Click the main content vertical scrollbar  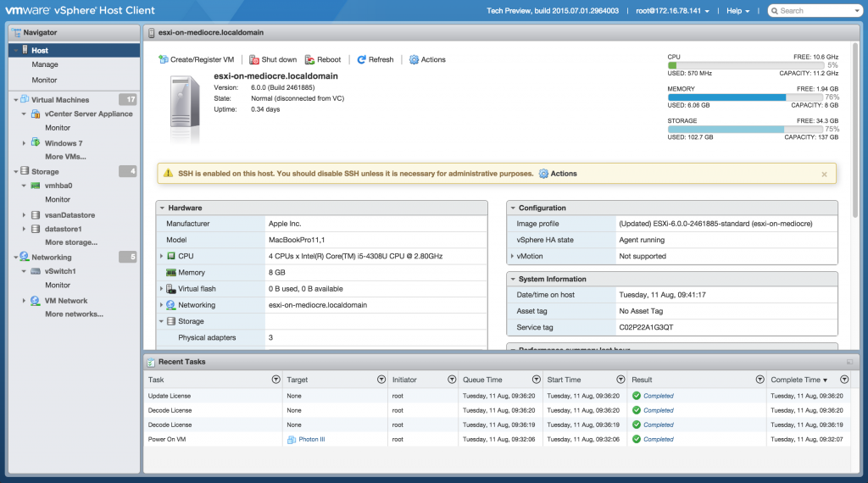coord(856,130)
